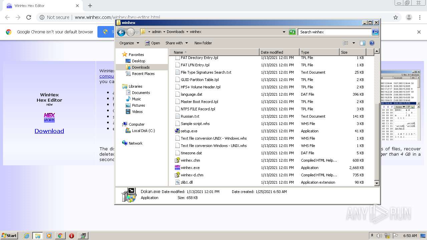
Task: Select File Type Signatures Search.txt
Action: (x=206, y=72)
